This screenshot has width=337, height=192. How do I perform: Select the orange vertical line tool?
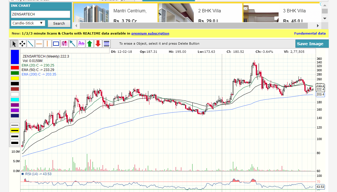(x=47, y=44)
